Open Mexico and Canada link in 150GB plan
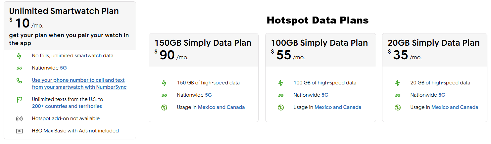Image resolution: width=491 pixels, height=144 pixels. tap(221, 107)
